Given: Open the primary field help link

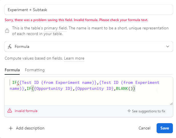Looking at the screenshot, I should pos(55,28).
